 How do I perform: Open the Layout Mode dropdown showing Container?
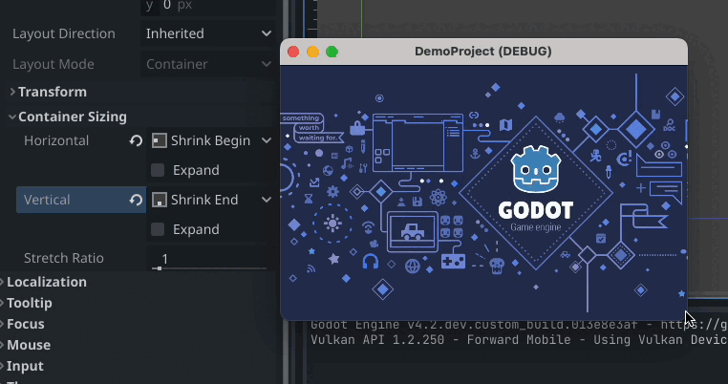pyautogui.click(x=207, y=64)
